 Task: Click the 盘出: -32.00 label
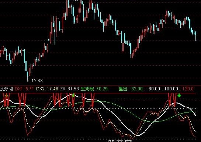pos(131,89)
